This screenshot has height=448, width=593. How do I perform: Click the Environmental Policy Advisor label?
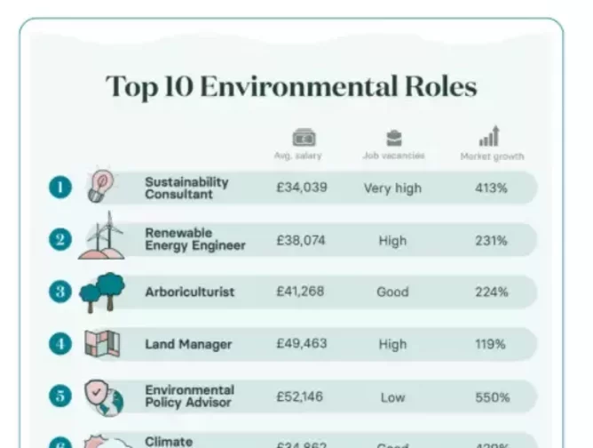[x=189, y=396]
